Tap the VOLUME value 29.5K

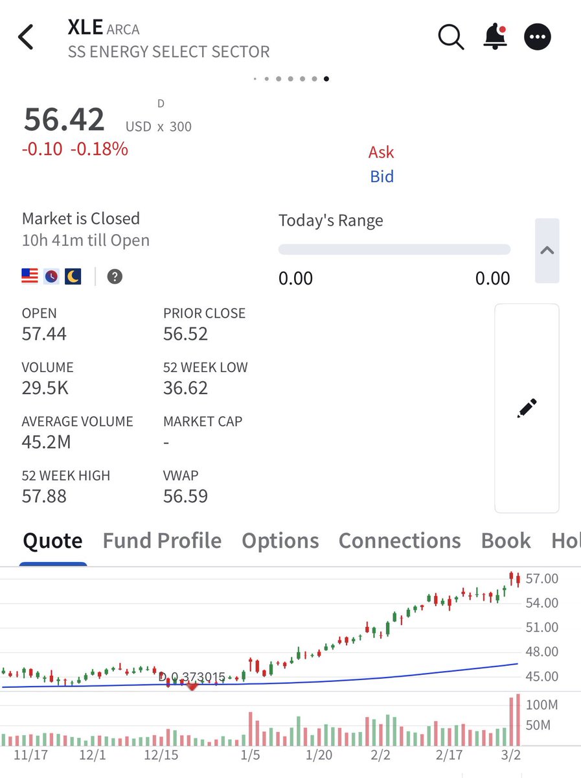point(45,388)
